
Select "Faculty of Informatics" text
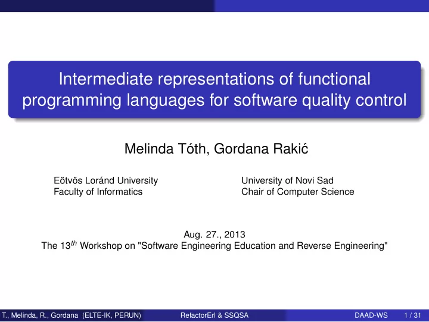click(98, 192)
